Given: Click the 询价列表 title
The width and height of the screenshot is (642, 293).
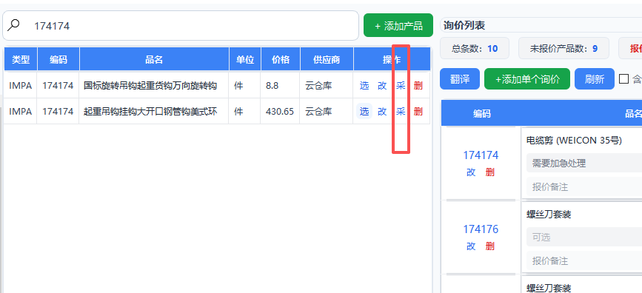Looking at the screenshot, I should [464, 25].
